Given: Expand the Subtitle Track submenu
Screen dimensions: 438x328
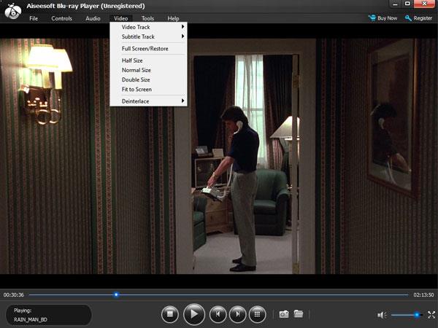Looking at the screenshot, I should (149, 36).
